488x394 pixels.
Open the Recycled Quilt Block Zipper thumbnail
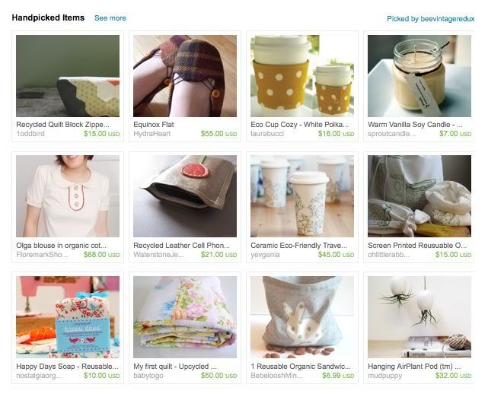tap(68, 76)
